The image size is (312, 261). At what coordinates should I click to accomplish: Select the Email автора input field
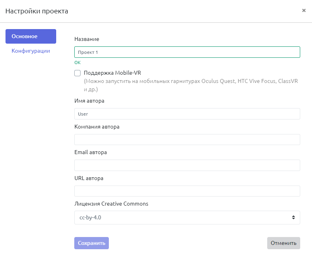pyautogui.click(x=187, y=165)
